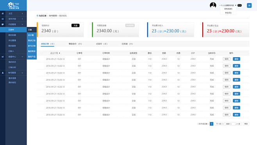The height and width of the screenshot is (145, 257).
Task: Switch to the 等待支付 (0) tab
Action: tap(75, 44)
